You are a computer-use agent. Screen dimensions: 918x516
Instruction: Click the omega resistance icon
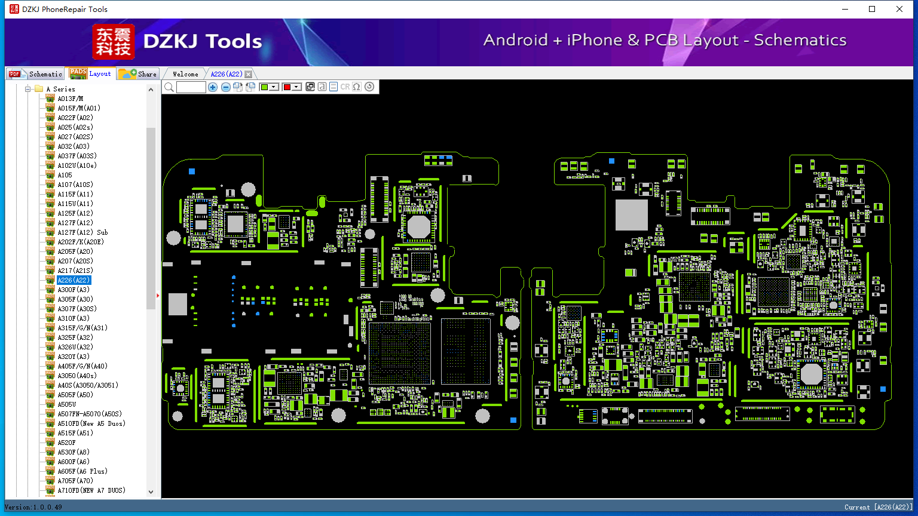357,87
